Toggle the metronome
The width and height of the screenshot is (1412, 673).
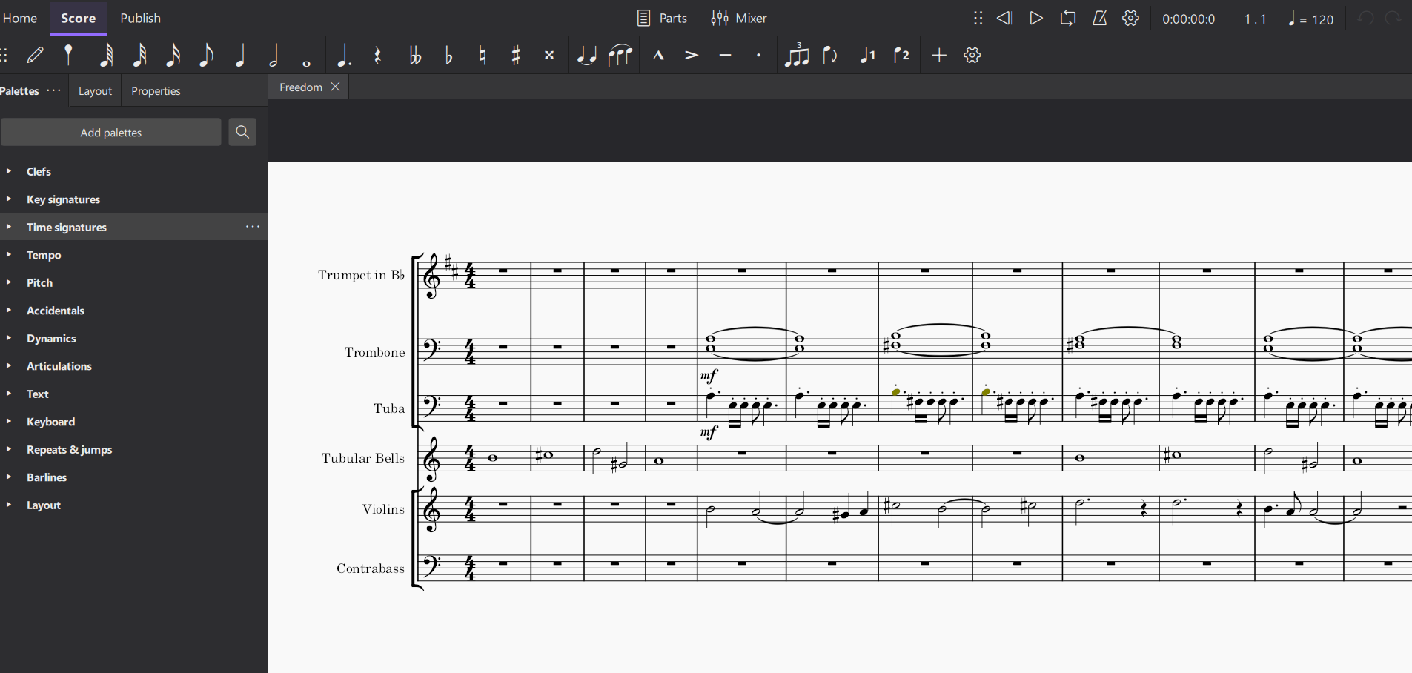pyautogui.click(x=1100, y=18)
